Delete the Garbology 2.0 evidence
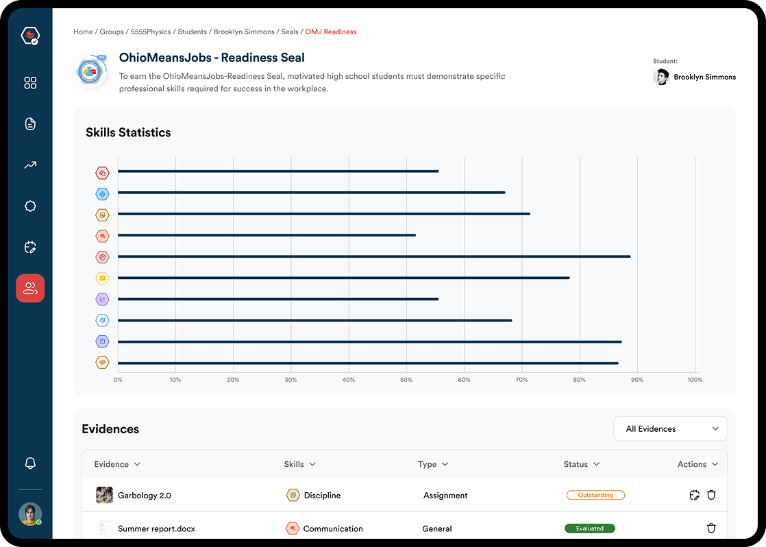Screen dimensions: 766x547 711,495
